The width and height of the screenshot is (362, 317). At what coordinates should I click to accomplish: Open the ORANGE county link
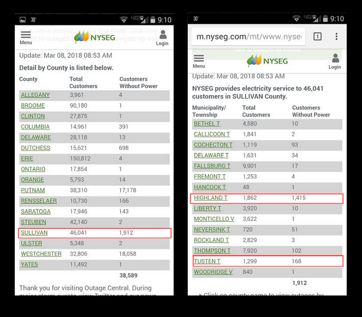(x=32, y=179)
